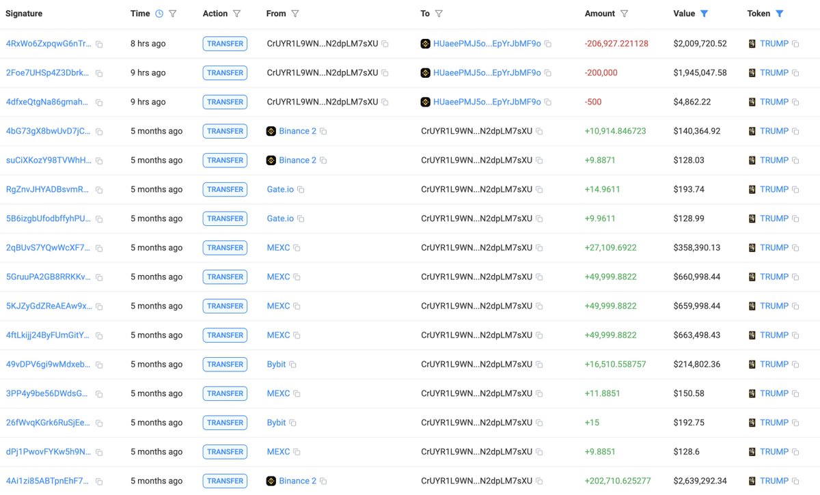820x495 pixels.
Task: Open the Amount column filter
Action: 624,14
